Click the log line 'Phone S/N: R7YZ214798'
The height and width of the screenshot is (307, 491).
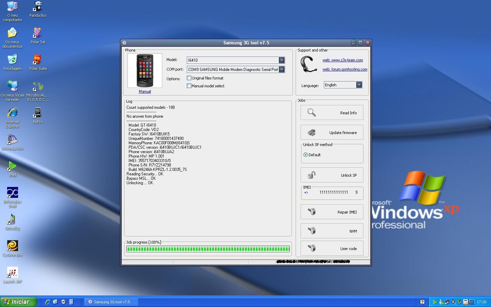click(x=150, y=165)
